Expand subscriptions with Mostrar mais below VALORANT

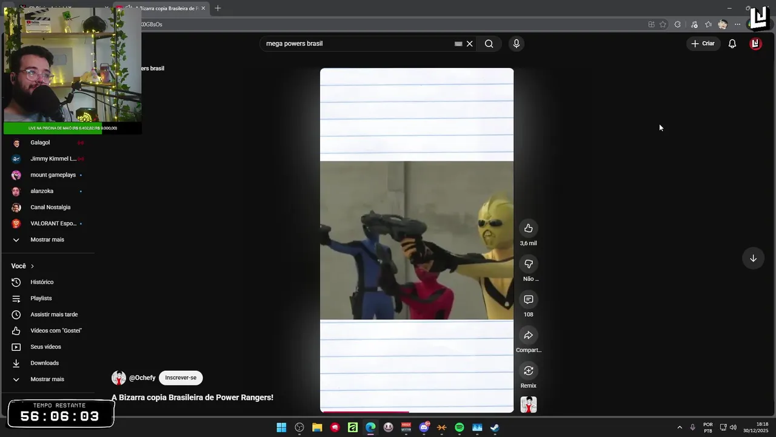(48, 240)
